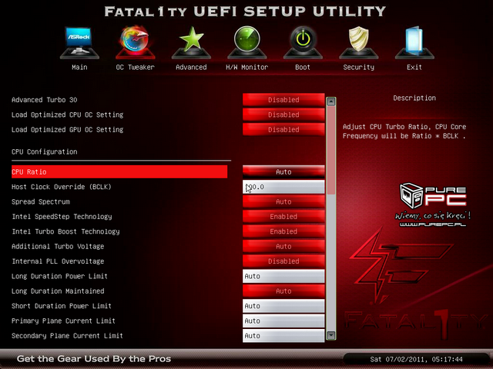Switch to the Boot tab label
This screenshot has width=493, height=369.
click(x=303, y=67)
